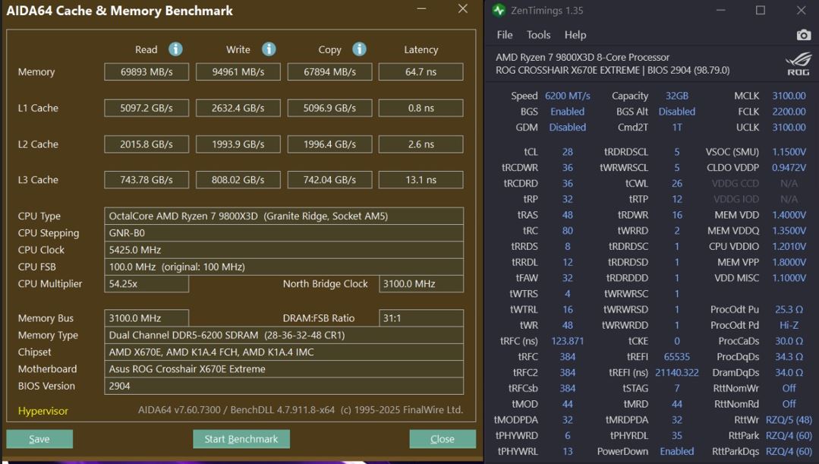
Task: Click L3 Cache latency 13.1 ns
Action: point(421,180)
